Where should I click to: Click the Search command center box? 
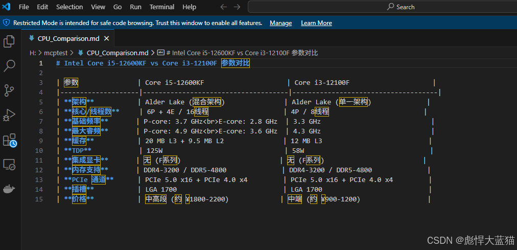(383, 7)
